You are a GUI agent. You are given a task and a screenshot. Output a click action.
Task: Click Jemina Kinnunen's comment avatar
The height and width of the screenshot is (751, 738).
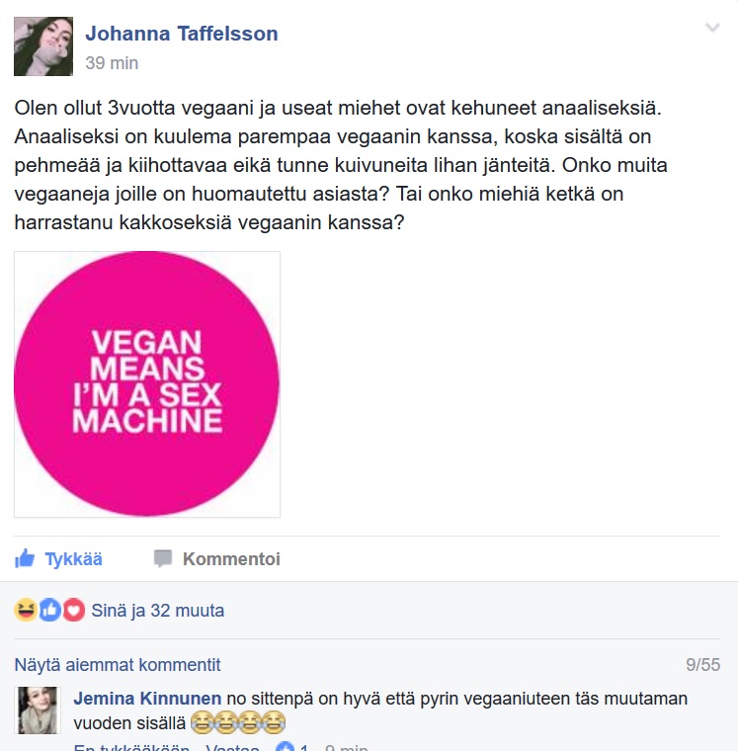38,710
